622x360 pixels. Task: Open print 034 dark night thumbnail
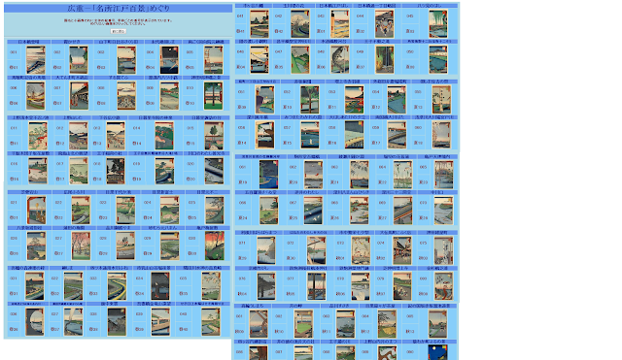(x=160, y=286)
